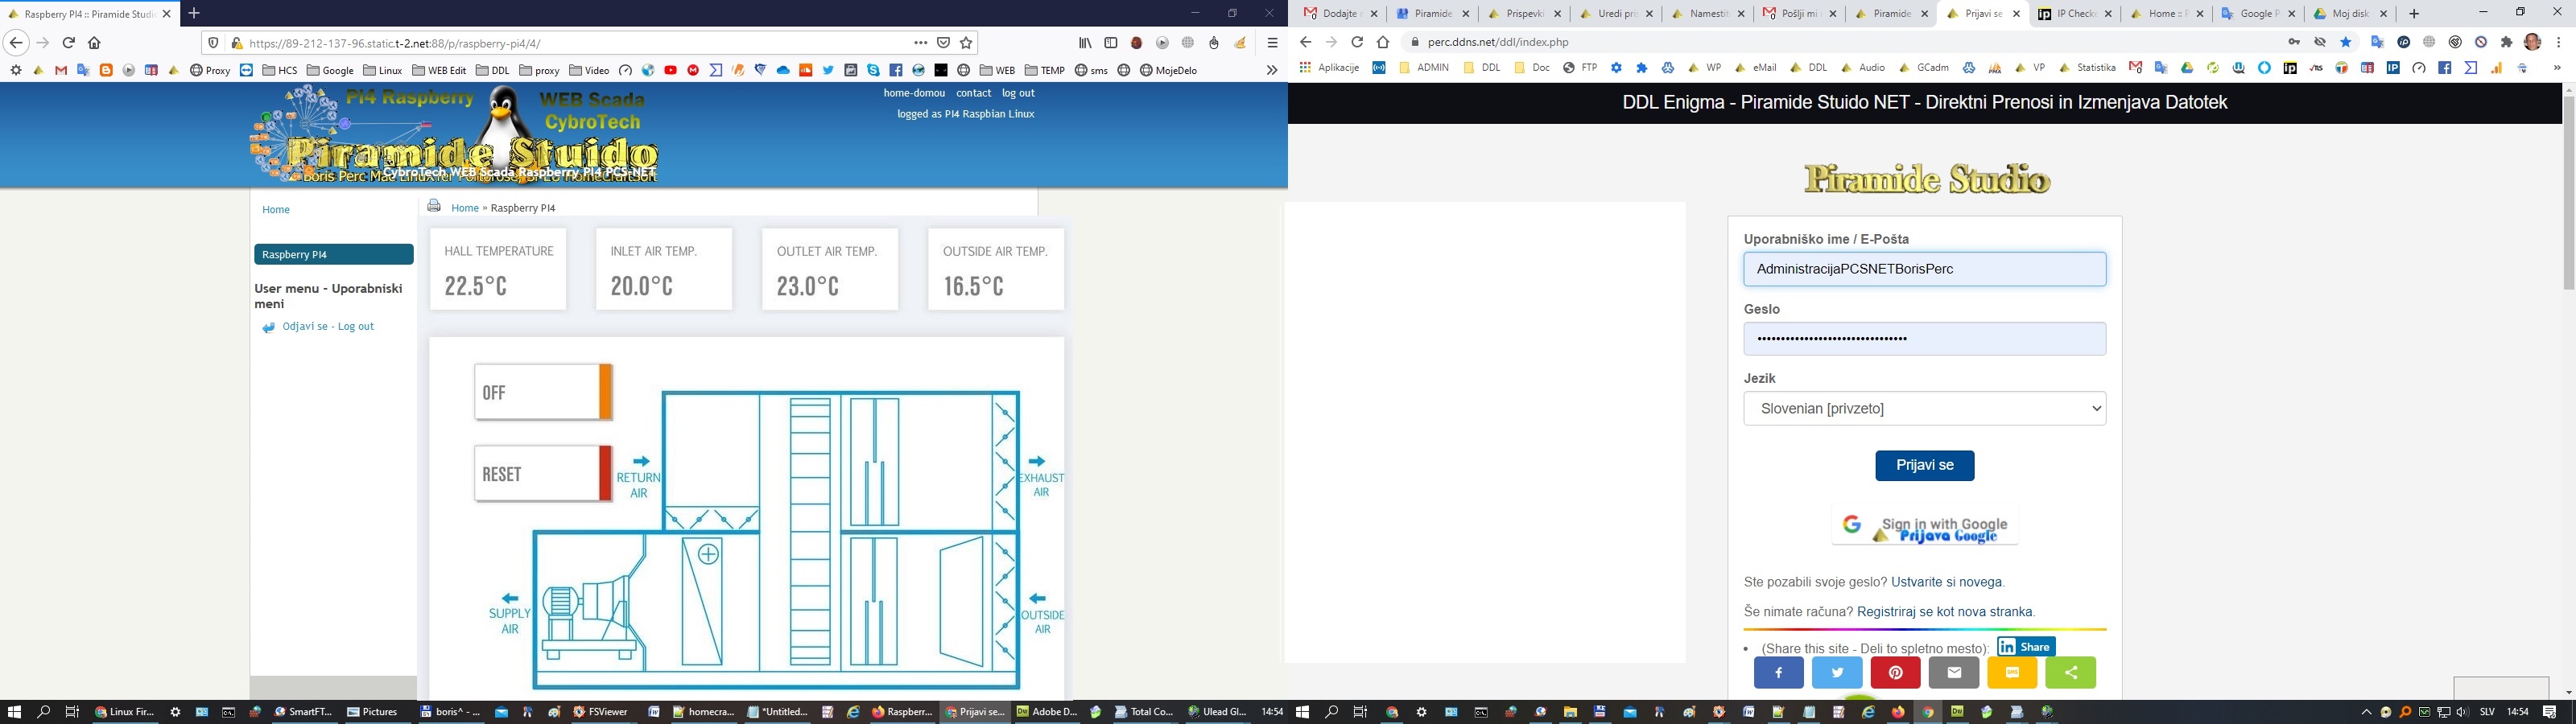
Task: Share via Twitter button
Action: [1837, 673]
